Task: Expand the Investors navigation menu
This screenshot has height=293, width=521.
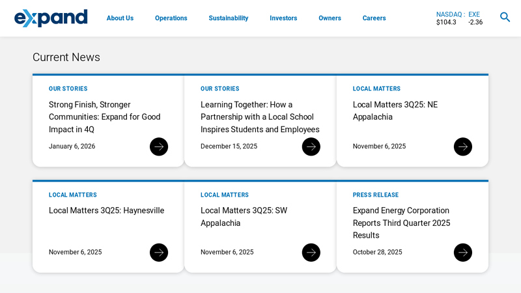Action: pos(283,18)
